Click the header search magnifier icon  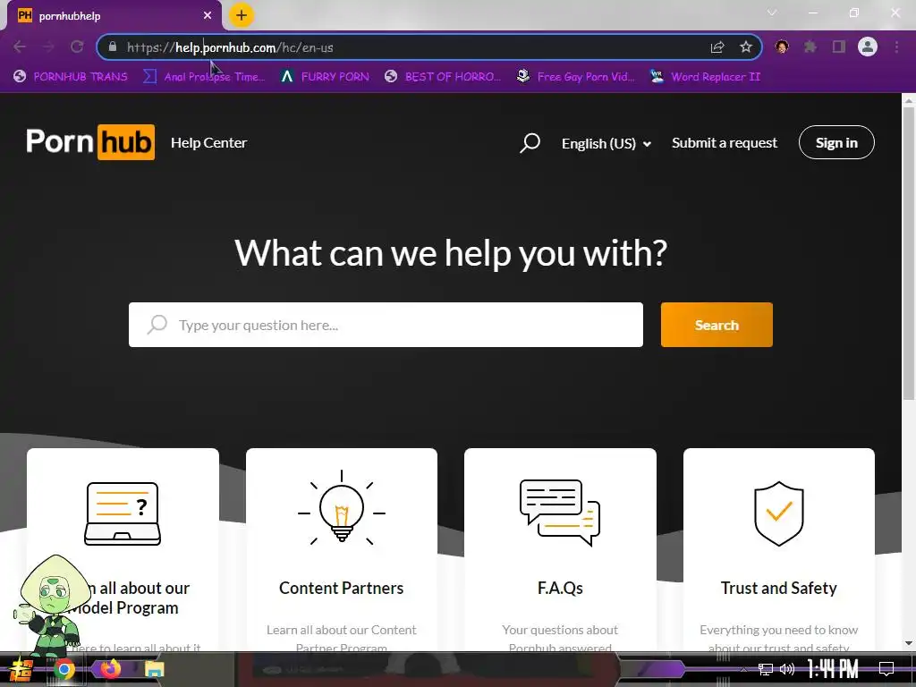coord(530,142)
